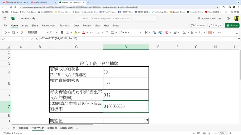This screenshot has width=241, height=135.
Task: Expand the paste options dropdown arrow
Action: [17, 32]
